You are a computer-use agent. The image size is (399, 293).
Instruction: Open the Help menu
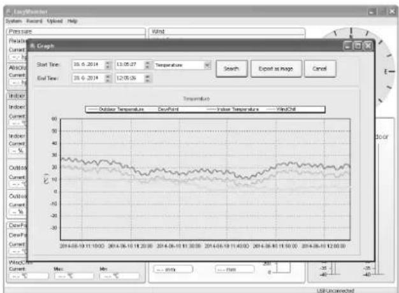(72, 21)
